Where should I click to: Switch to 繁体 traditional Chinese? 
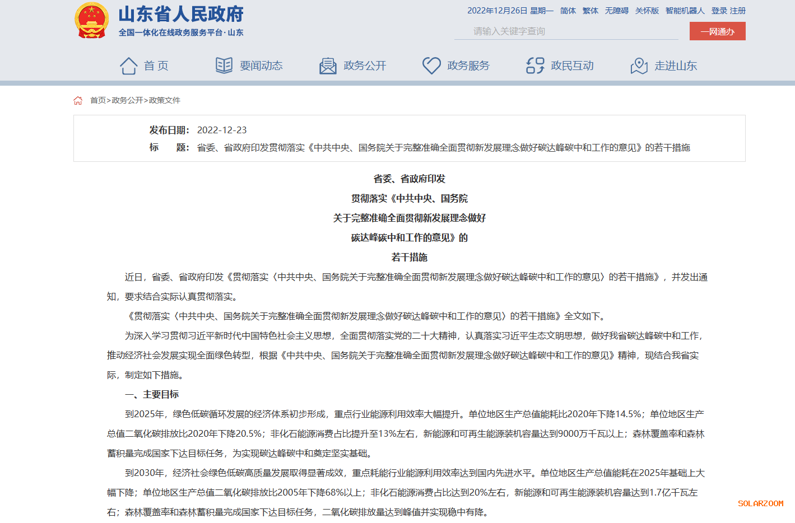coord(590,11)
